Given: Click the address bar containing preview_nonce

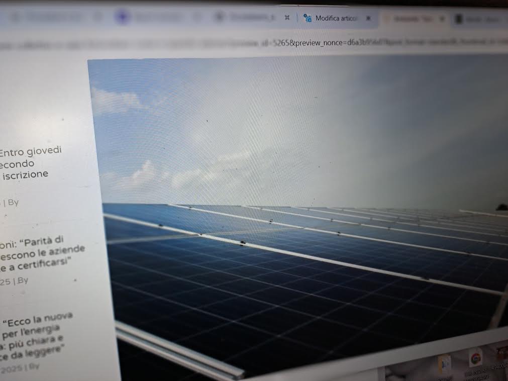Looking at the screenshot, I should pyautogui.click(x=254, y=43).
